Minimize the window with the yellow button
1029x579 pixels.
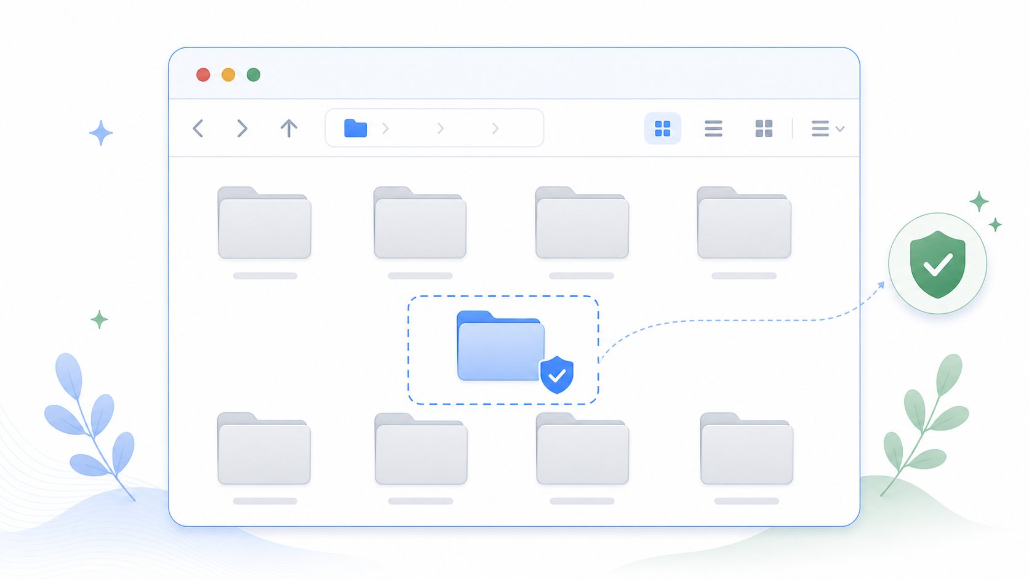click(x=228, y=74)
